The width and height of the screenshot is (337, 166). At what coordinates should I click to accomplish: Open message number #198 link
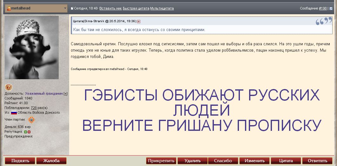pyautogui.click(x=323, y=8)
